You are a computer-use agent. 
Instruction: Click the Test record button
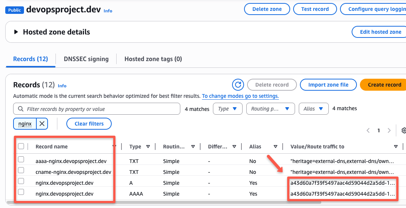(315, 9)
